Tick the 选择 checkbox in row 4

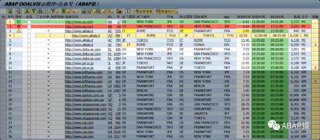(29, 35)
